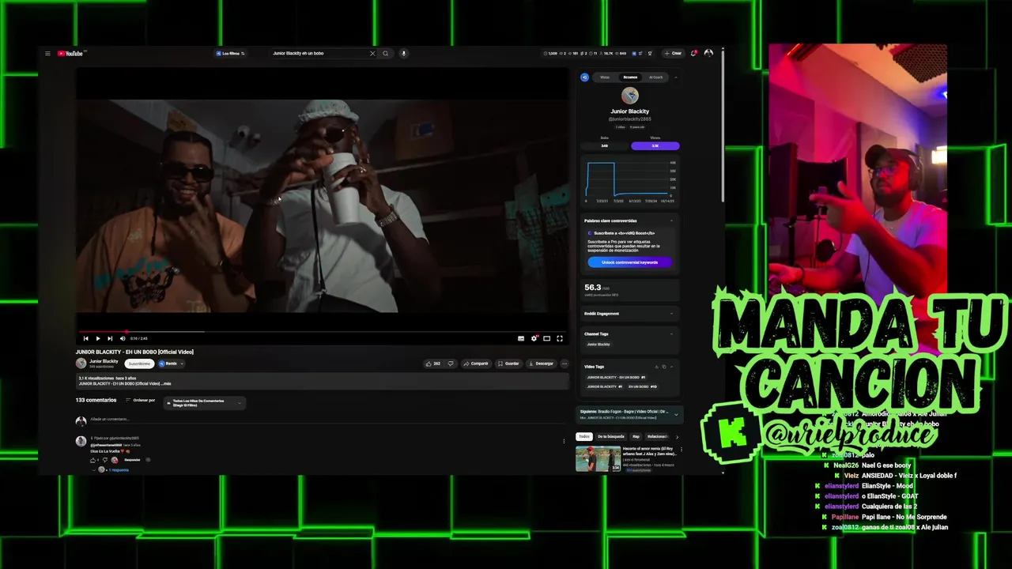Open pinned comment options menu
Screen dimensions: 1012x569
point(564,441)
